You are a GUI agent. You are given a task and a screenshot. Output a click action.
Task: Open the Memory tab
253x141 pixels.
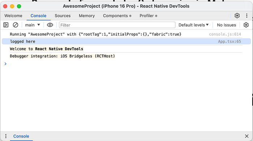point(87,16)
